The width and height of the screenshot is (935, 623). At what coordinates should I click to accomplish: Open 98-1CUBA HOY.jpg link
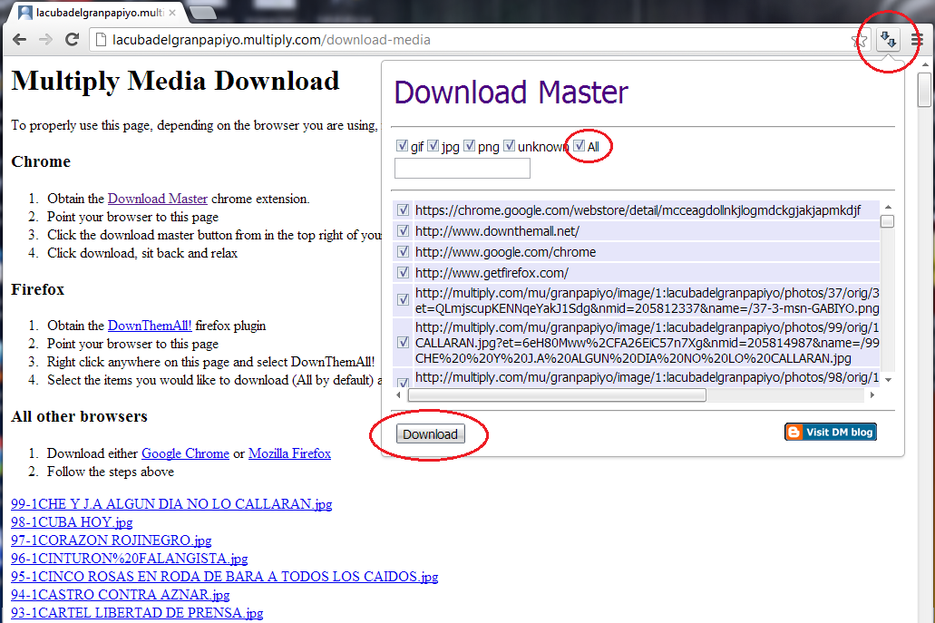pyautogui.click(x=72, y=522)
